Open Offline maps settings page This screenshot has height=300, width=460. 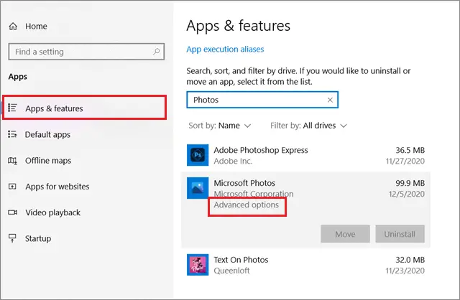(x=48, y=161)
